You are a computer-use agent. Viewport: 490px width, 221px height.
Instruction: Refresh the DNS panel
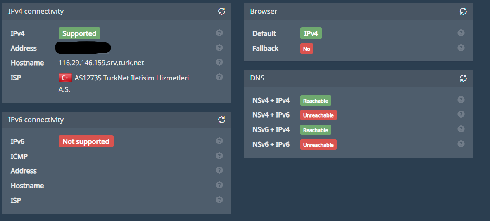click(463, 78)
